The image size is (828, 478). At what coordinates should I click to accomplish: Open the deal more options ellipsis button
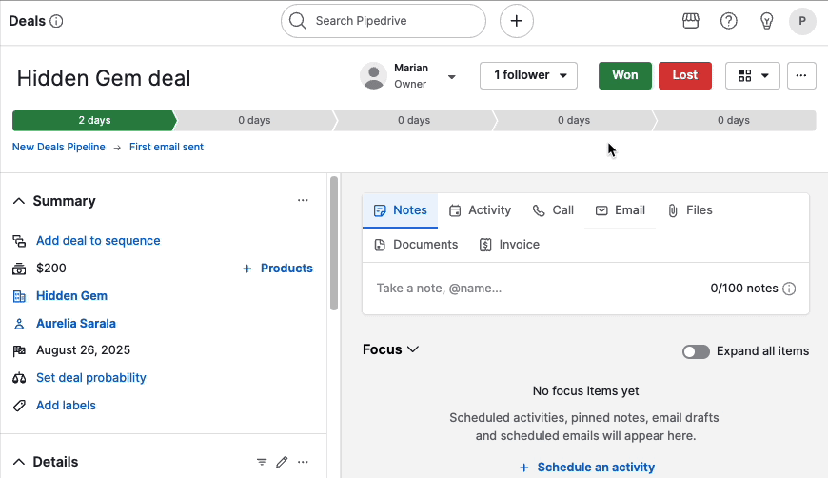[x=801, y=75]
